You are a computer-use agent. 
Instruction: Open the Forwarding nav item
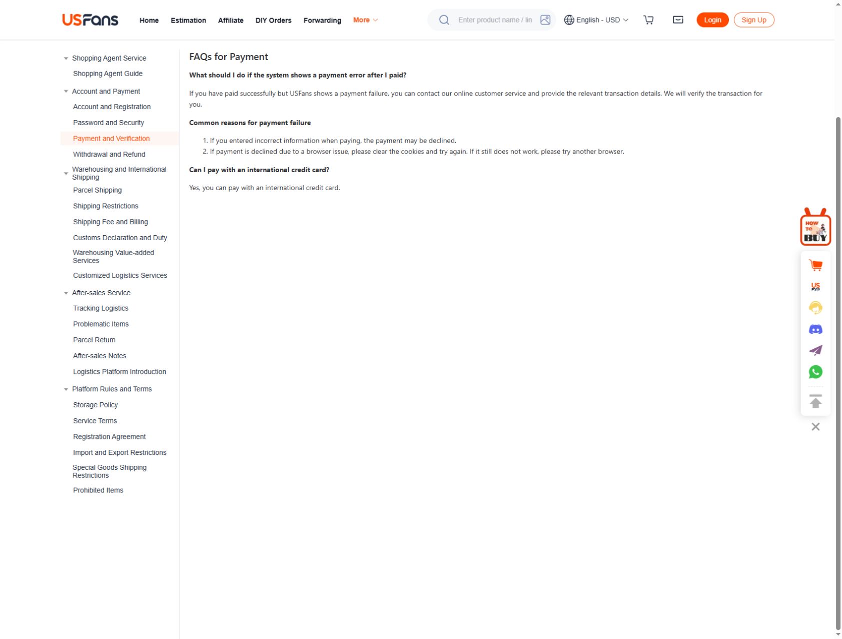[322, 21]
